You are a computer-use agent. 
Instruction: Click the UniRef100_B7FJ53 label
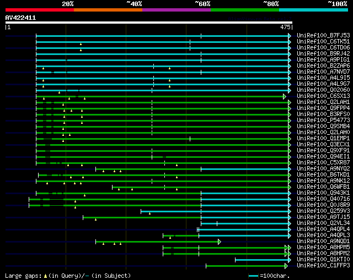pyautogui.click(x=323, y=35)
